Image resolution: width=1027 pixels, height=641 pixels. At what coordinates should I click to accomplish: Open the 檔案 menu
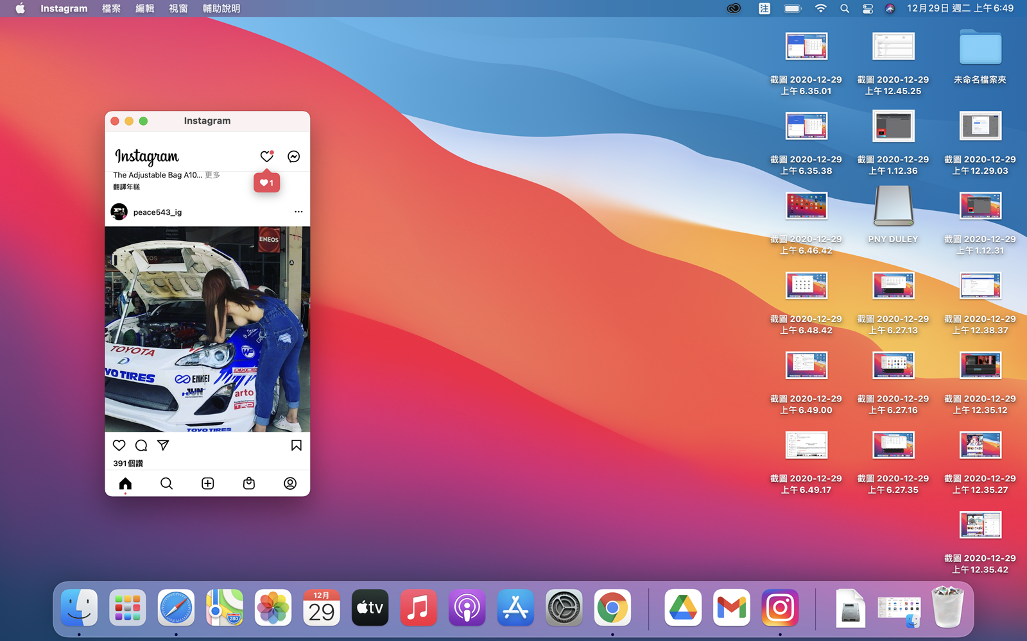pyautogui.click(x=111, y=8)
